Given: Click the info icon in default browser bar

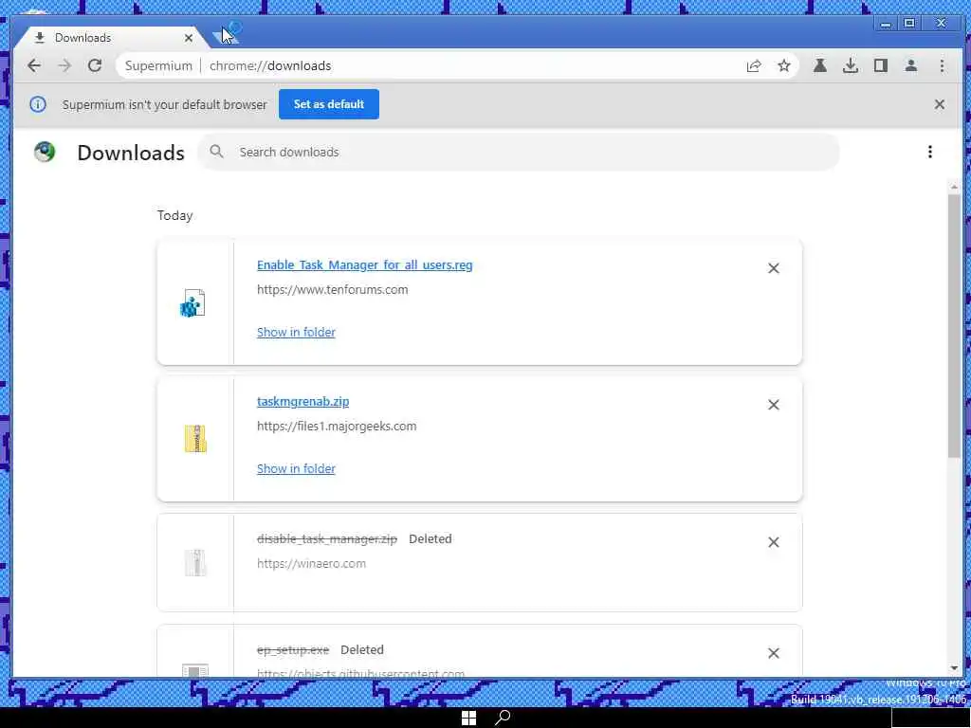Looking at the screenshot, I should 38,104.
